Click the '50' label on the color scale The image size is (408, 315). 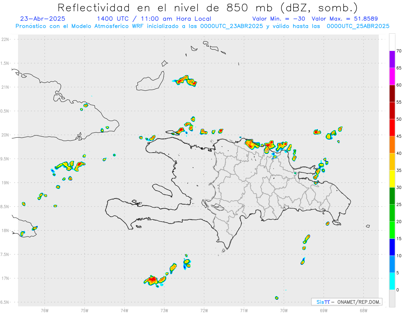point(399,119)
